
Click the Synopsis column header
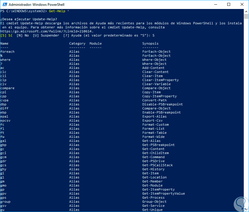tap(150, 43)
